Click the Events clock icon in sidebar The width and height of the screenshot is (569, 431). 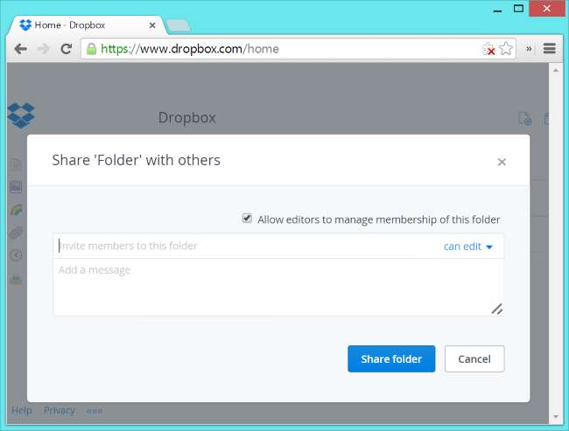click(x=16, y=255)
